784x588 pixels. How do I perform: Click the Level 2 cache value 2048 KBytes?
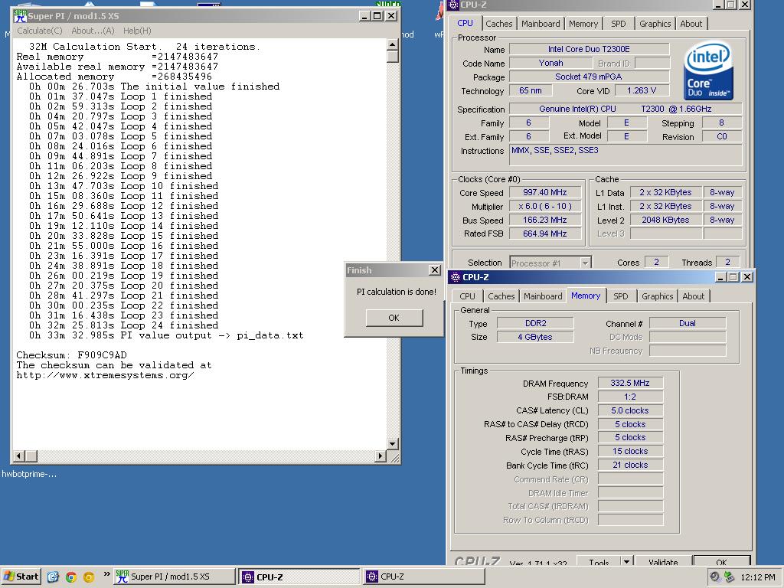click(x=665, y=220)
